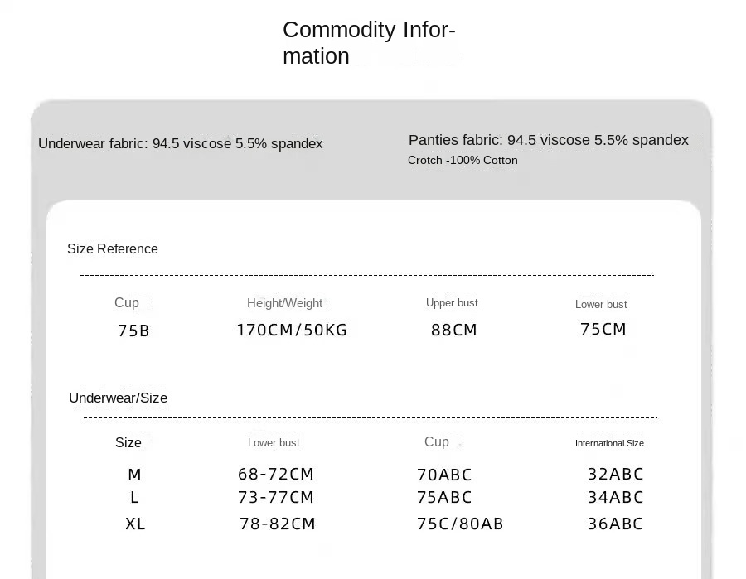Click the Upper bust column header
The height and width of the screenshot is (579, 746).
tap(452, 303)
